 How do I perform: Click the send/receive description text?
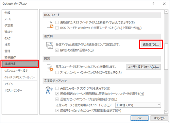(x=88, y=45)
